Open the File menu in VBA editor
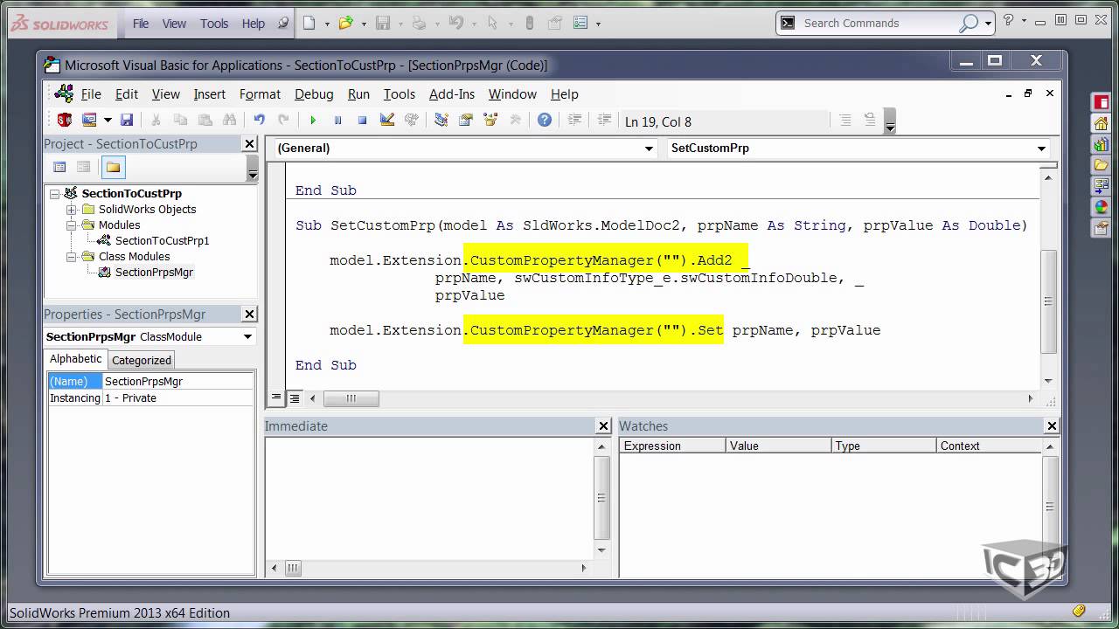This screenshot has width=1119, height=629. coord(91,94)
